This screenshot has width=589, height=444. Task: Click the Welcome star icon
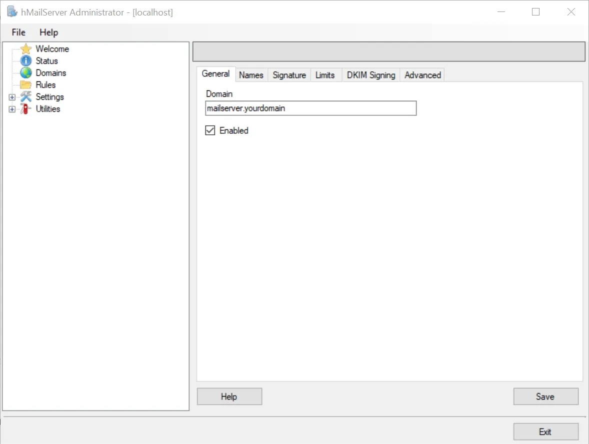pos(26,49)
